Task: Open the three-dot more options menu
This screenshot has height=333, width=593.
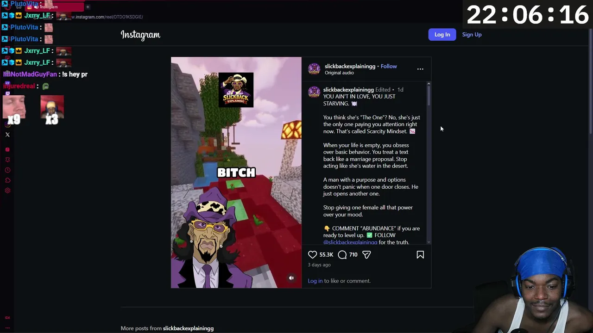Action: tap(420, 69)
